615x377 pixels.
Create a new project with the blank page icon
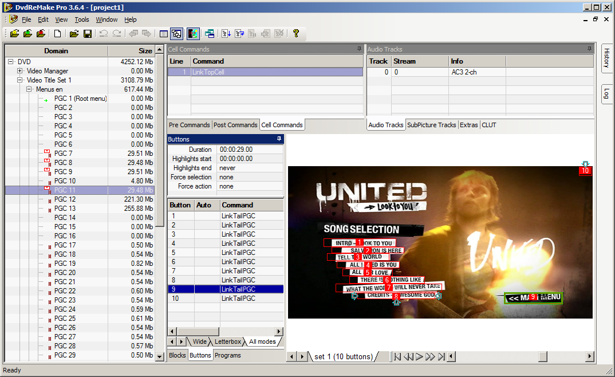[x=57, y=34]
